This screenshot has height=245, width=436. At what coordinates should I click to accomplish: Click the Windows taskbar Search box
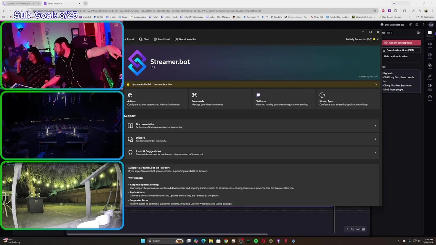tap(166, 241)
